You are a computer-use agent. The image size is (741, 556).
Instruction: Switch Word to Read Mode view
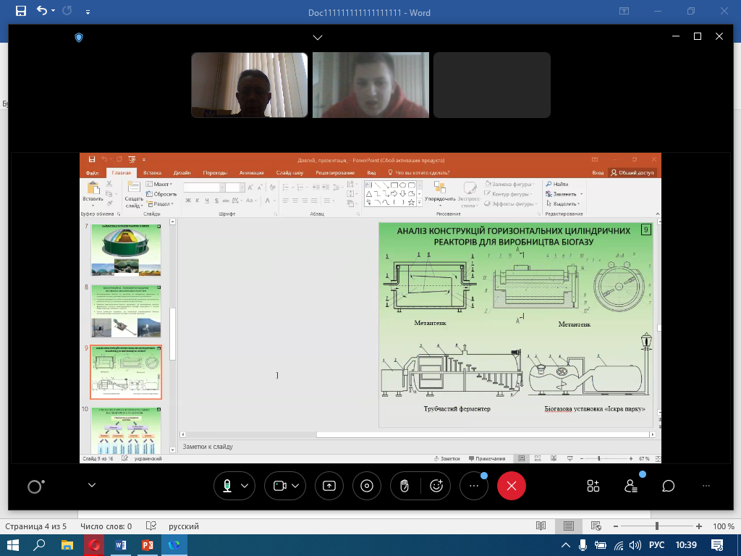click(541, 526)
